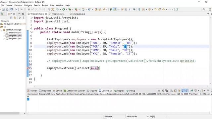Open the Help menu
Viewport: 212px width, 119px height.
point(68,5)
